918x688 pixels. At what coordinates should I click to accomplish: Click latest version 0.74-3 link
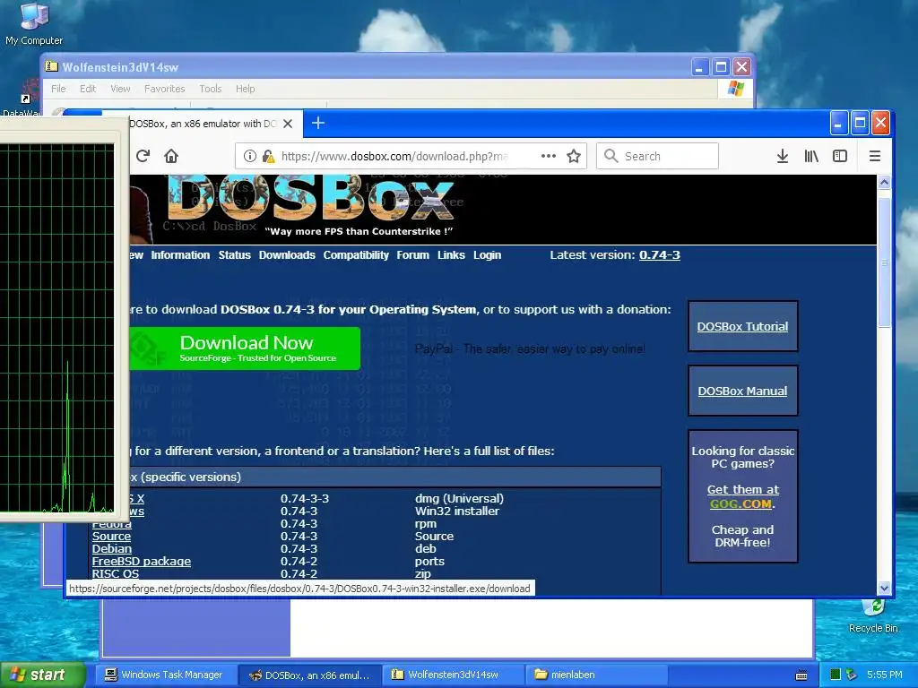[659, 255]
